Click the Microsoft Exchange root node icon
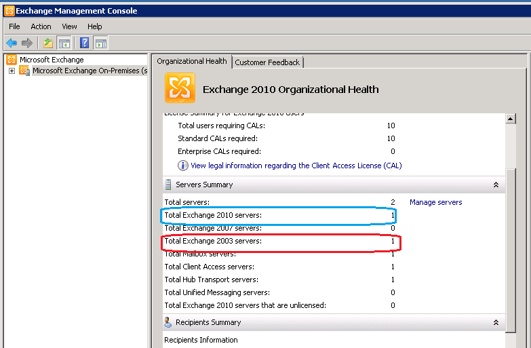This screenshot has width=531, height=348. (12, 60)
